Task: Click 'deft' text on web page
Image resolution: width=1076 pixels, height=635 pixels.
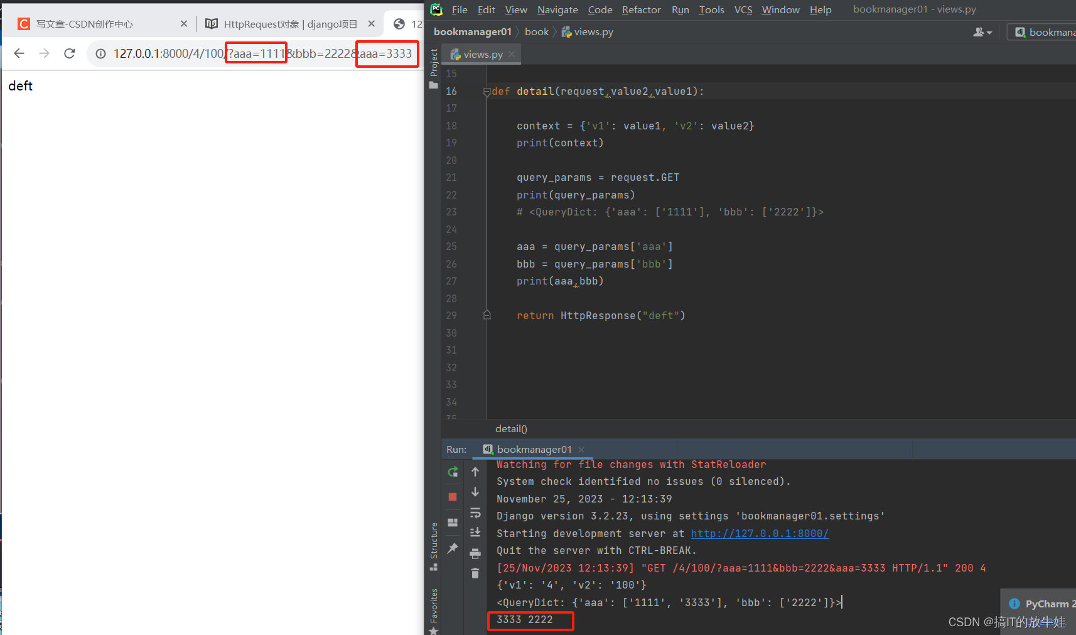Action: click(x=20, y=86)
